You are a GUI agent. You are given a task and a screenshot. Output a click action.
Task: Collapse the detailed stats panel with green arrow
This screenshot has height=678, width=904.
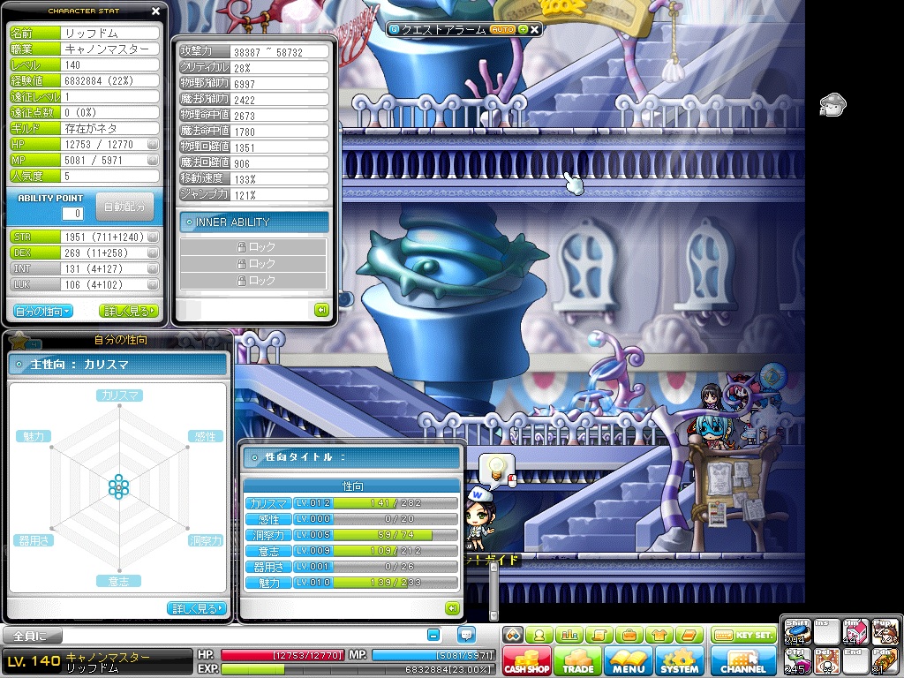321,310
